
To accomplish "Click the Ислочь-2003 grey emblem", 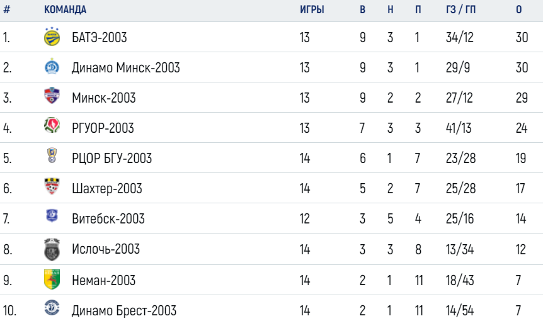I will click(x=52, y=249).
